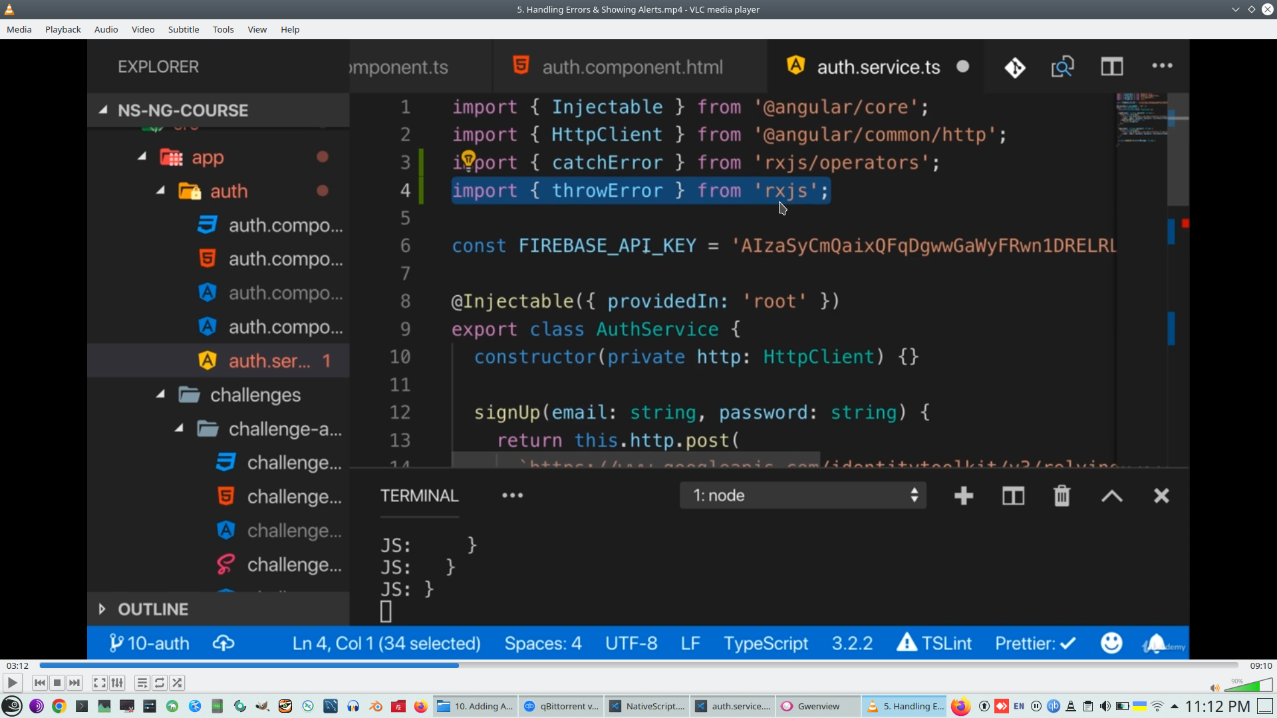Click the total duration label 09:10
The height and width of the screenshot is (718, 1277).
(1260, 665)
